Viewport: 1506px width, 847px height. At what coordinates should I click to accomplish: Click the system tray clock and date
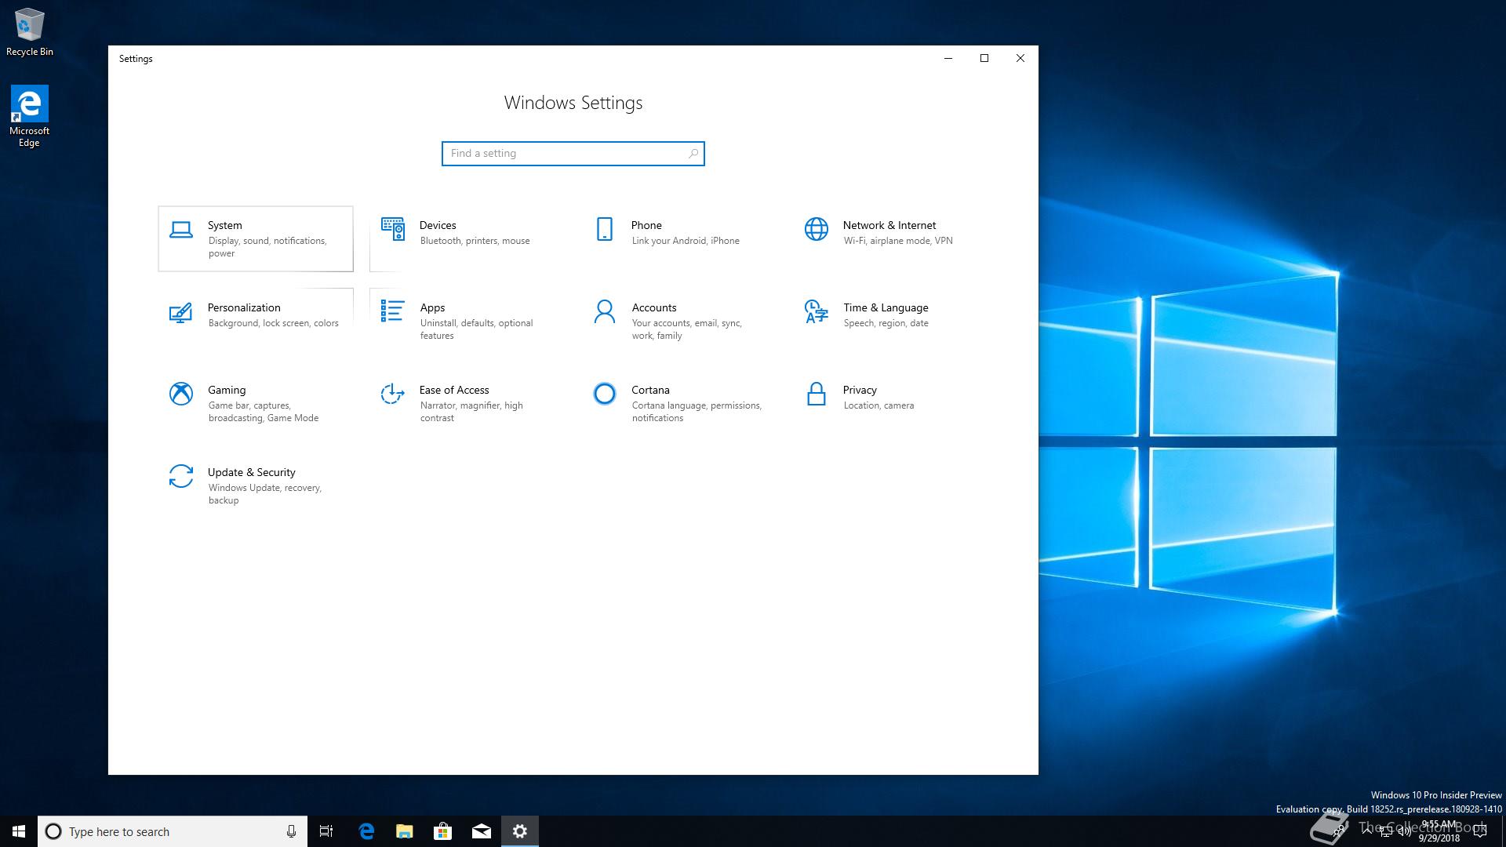[1439, 831]
